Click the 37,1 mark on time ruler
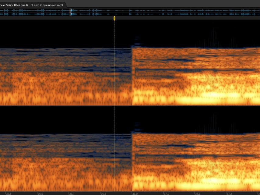Image resolution: width=260 pixels, height=195 pixels. click(x=198, y=193)
